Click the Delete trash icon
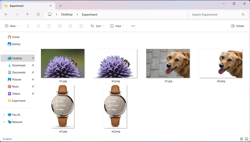The height and width of the screenshot is (142, 250). (x=81, y=26)
